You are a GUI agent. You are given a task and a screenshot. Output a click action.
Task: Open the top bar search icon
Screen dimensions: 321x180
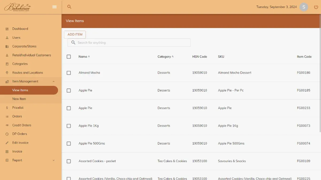(x=69, y=7)
